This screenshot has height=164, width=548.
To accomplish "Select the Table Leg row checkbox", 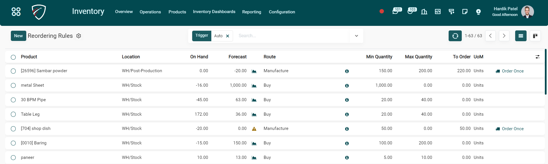I will [13, 114].
